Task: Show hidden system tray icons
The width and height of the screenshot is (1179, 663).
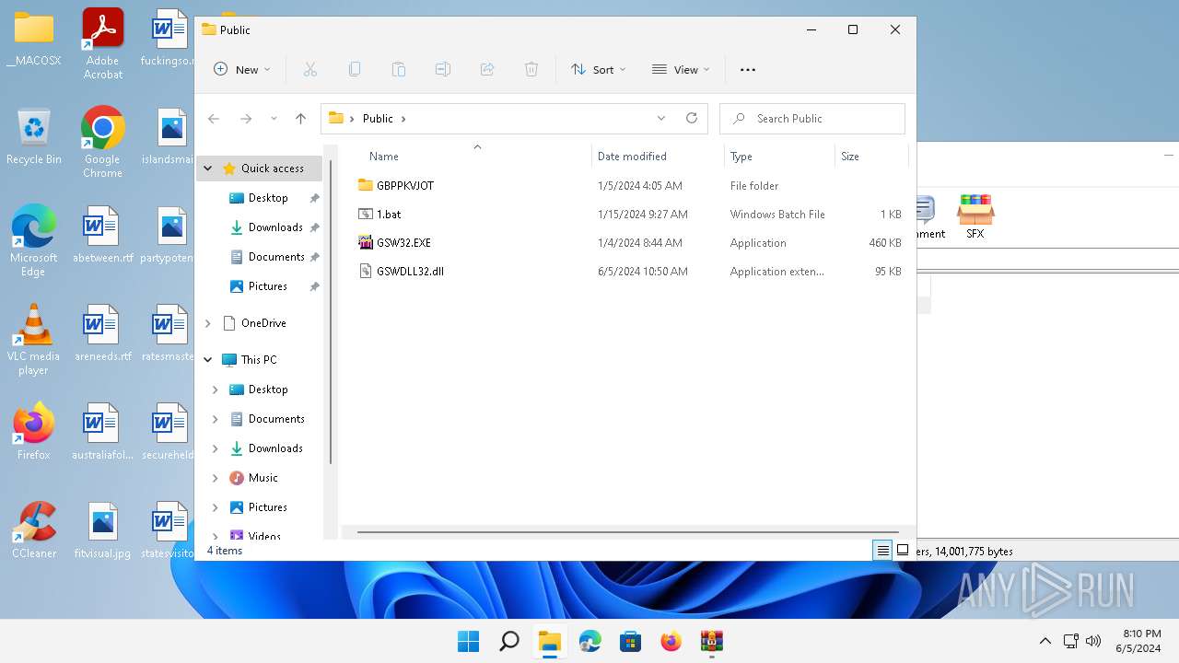Action: 1045,641
